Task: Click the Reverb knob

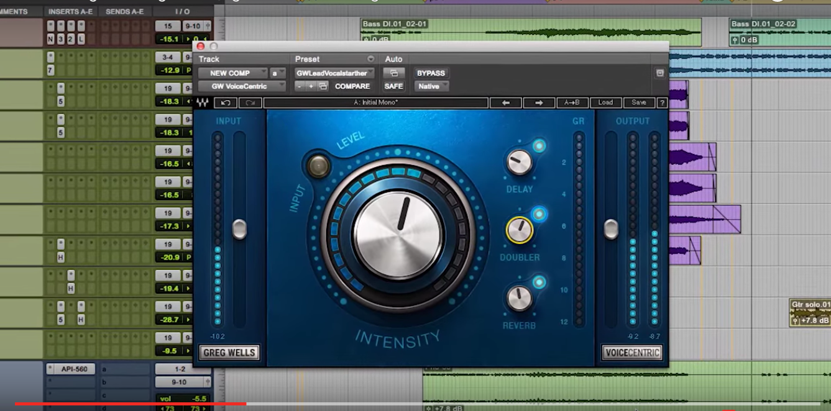Action: [x=519, y=299]
